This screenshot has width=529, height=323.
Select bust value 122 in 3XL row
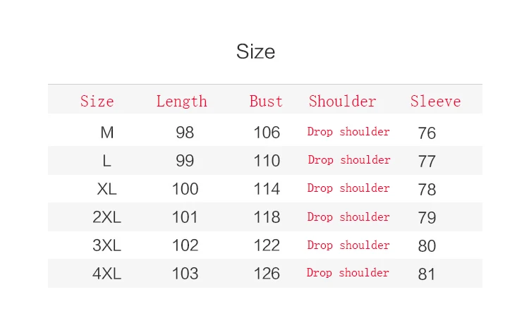click(267, 245)
